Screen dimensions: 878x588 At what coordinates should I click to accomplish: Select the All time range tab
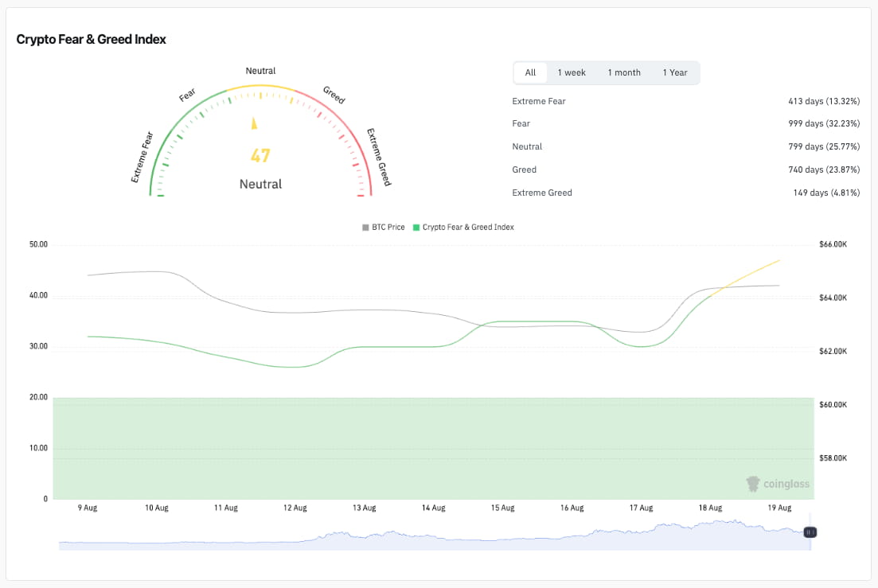point(530,72)
